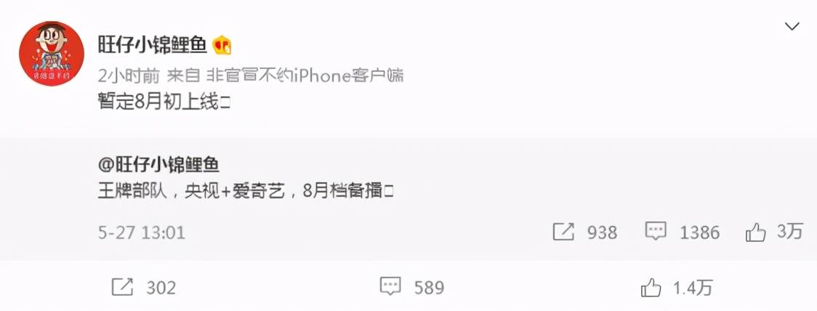Click the 2小时前 post timestamp

click(129, 76)
